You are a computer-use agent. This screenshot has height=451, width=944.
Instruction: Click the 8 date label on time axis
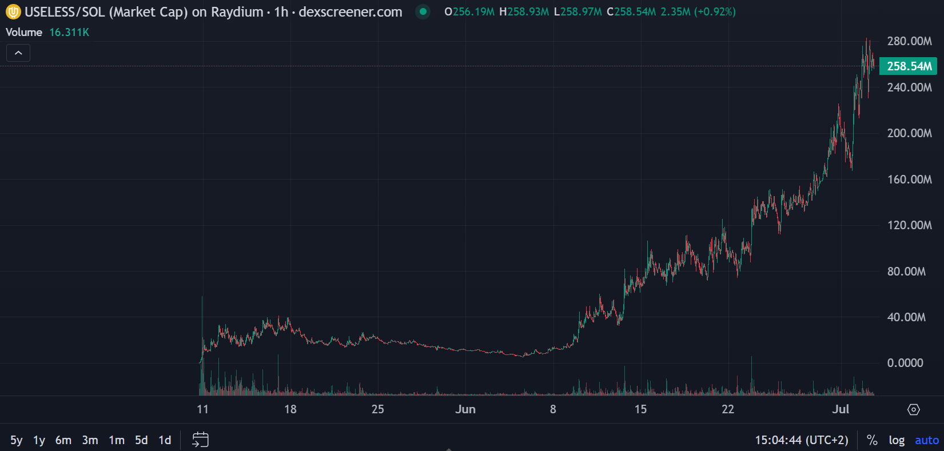pyautogui.click(x=553, y=409)
